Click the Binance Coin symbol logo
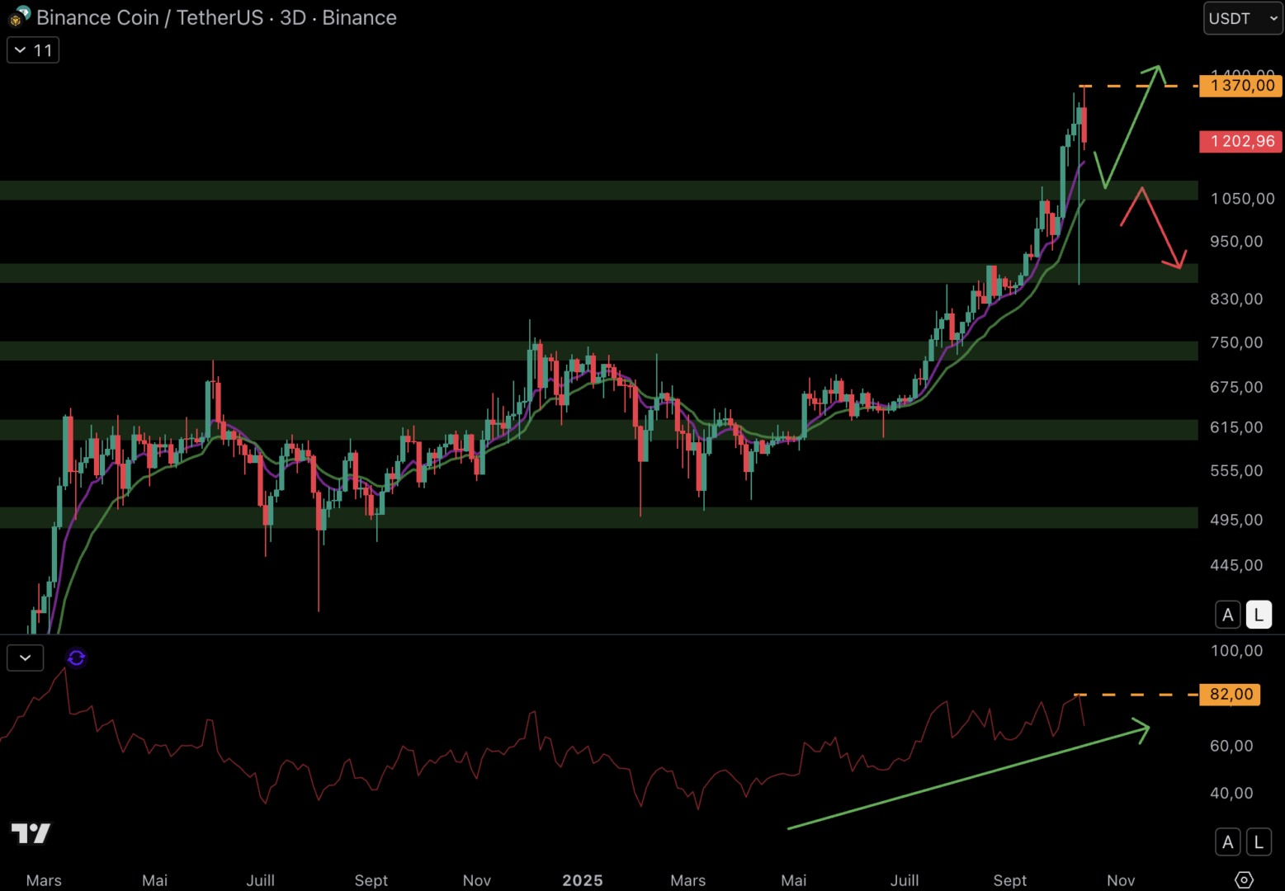 click(x=19, y=16)
